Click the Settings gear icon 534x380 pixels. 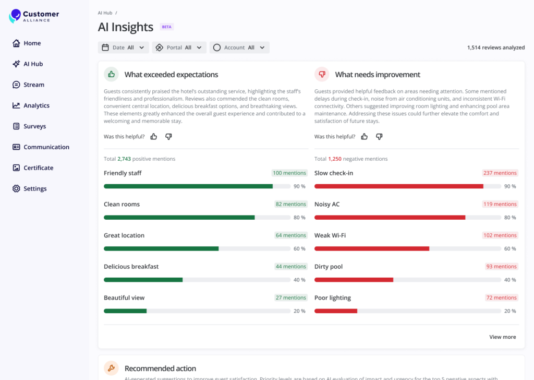pos(16,189)
